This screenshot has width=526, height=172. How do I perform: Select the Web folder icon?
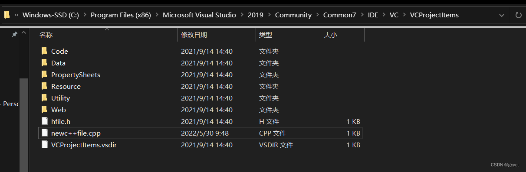tap(44, 110)
